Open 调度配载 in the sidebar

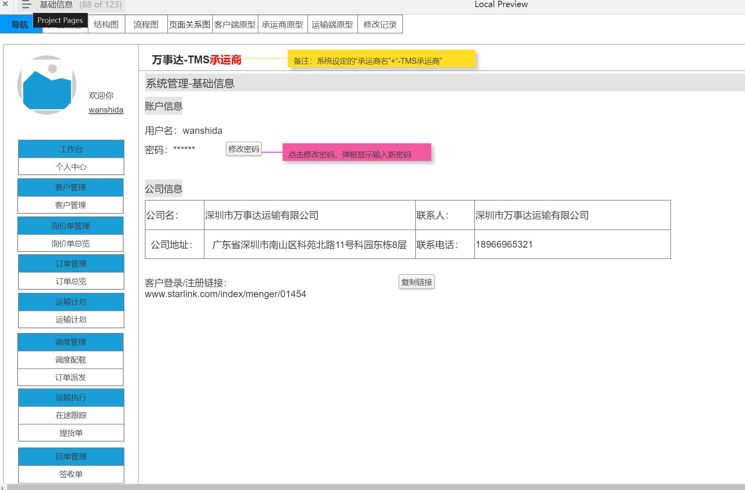pos(70,360)
